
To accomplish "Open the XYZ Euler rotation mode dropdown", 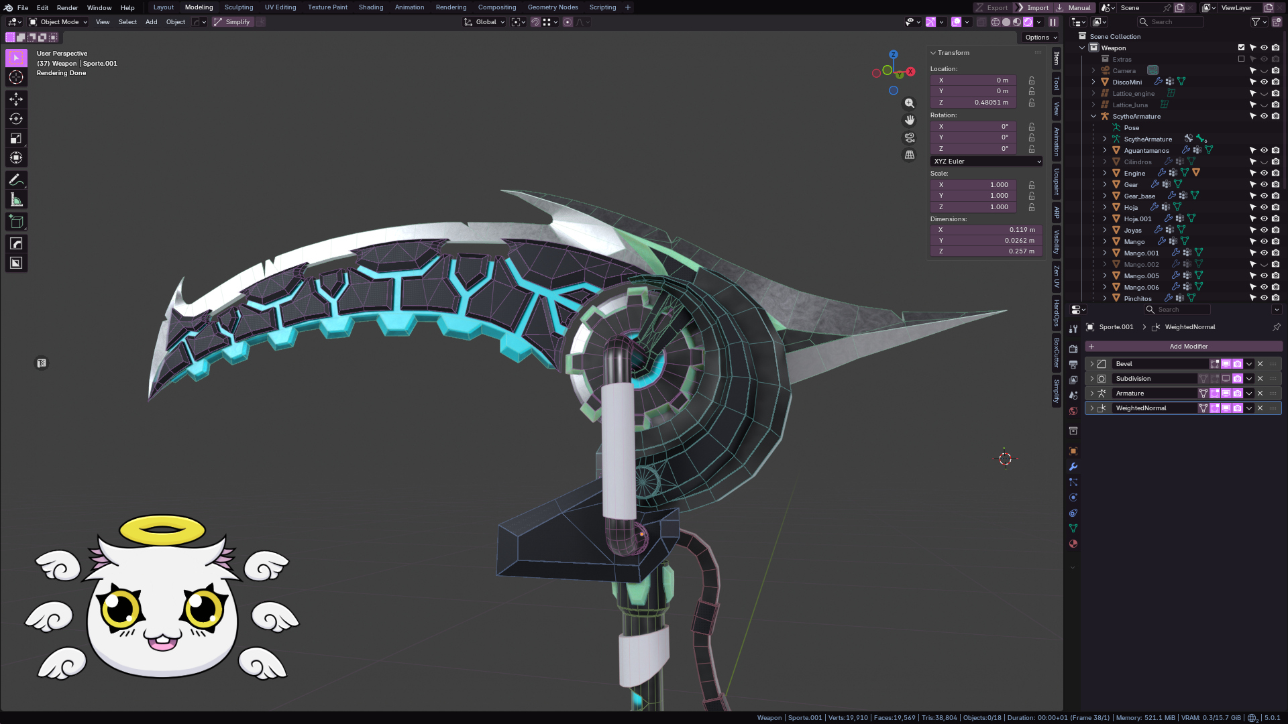I will [986, 162].
